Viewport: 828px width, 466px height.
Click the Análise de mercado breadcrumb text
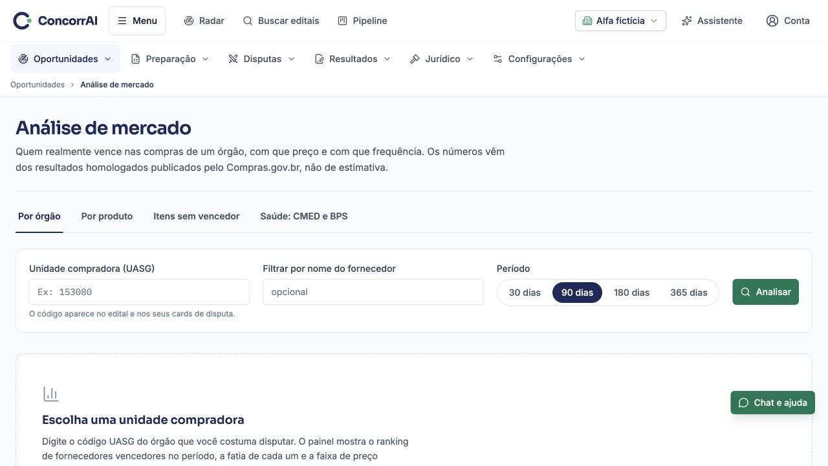[117, 85]
